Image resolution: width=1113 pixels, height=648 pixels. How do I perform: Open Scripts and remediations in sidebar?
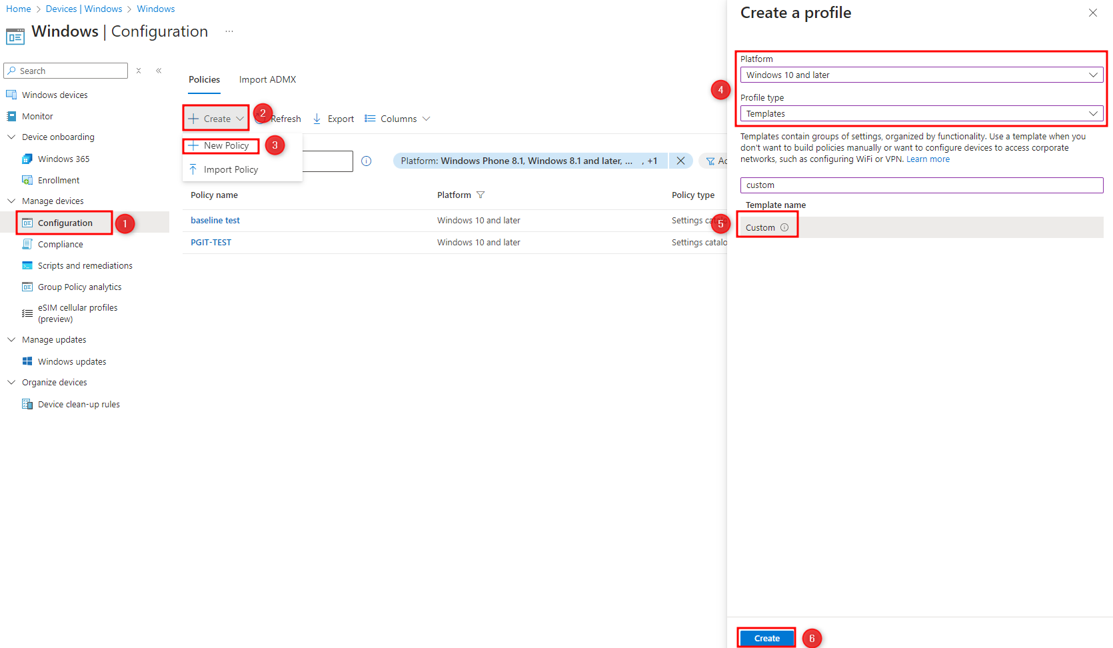[85, 265]
